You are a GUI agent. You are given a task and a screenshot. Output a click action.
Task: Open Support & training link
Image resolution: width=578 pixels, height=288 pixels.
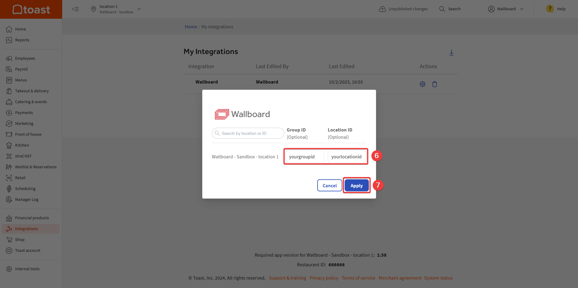(x=288, y=278)
